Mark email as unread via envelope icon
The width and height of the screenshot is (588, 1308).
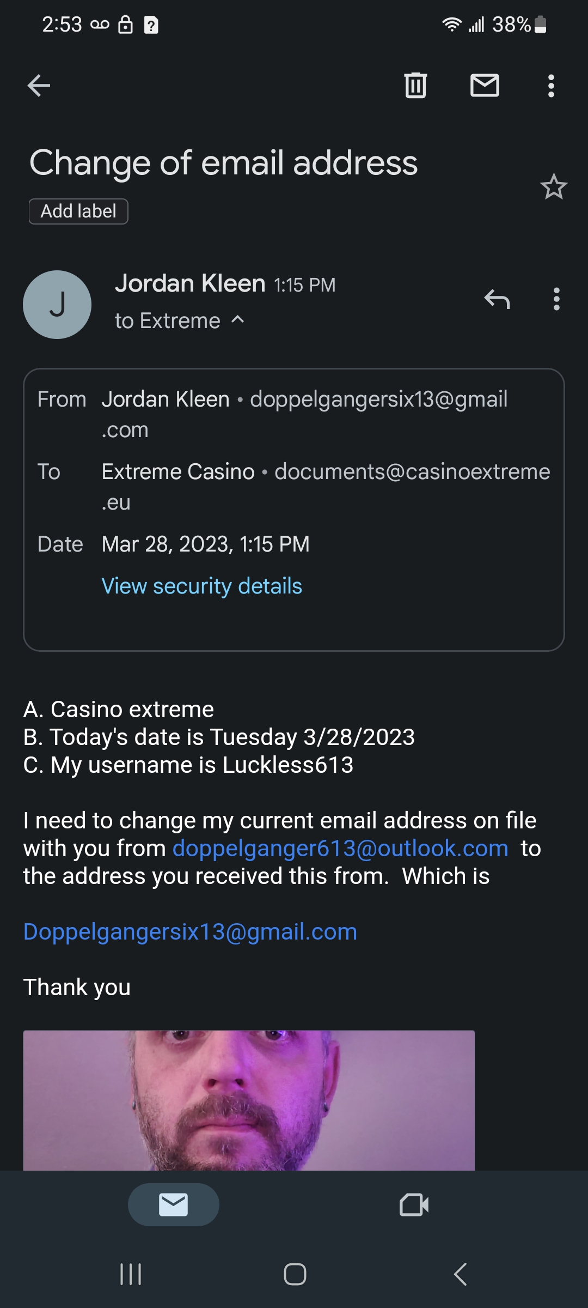(x=485, y=86)
